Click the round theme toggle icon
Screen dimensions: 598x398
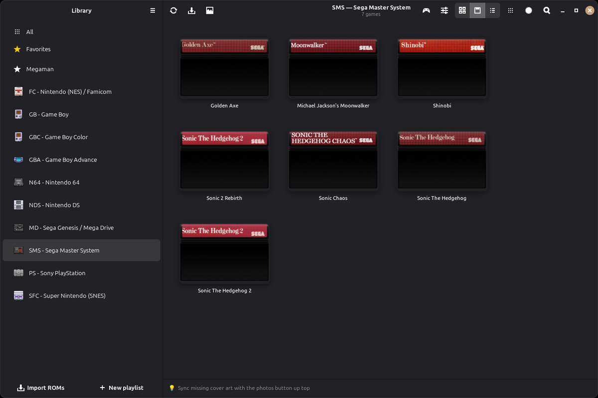[x=529, y=10]
